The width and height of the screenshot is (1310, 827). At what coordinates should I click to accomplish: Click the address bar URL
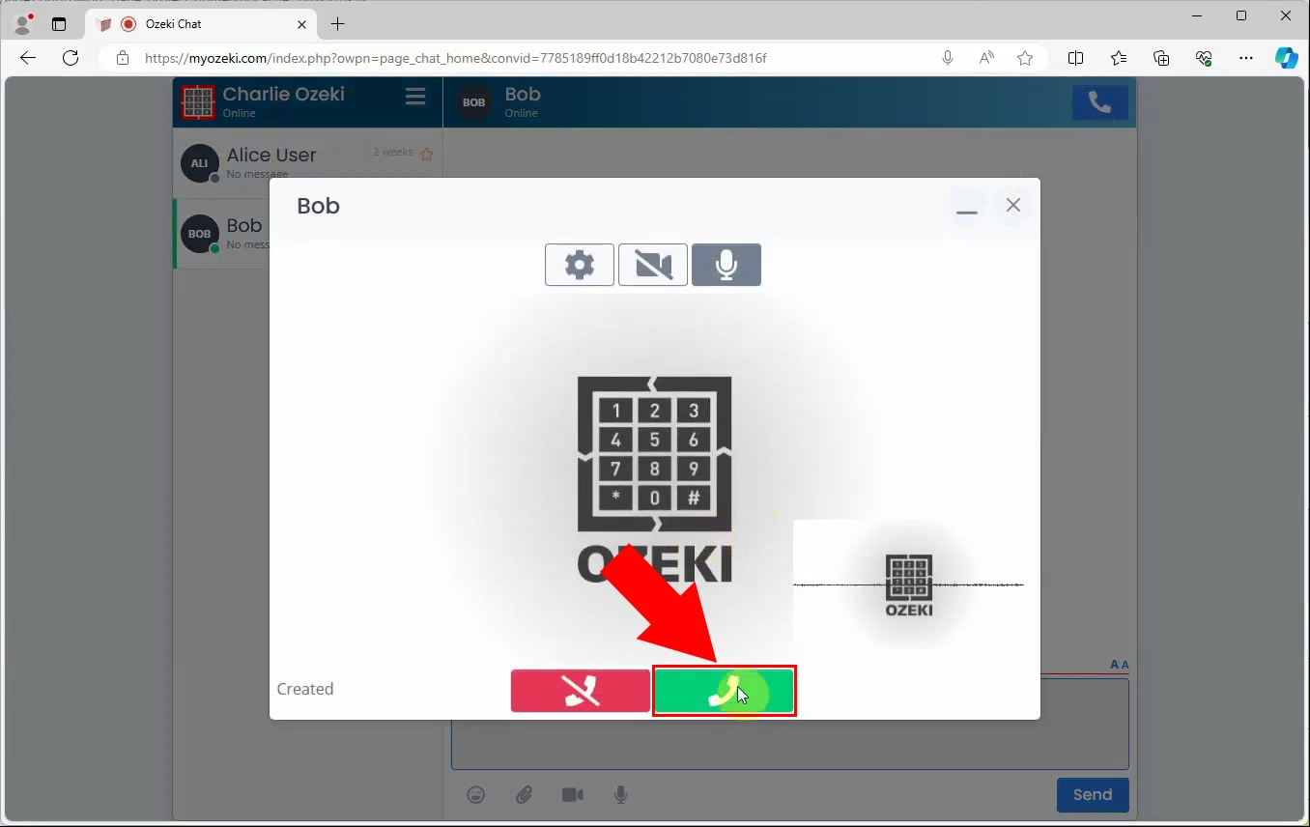click(455, 58)
